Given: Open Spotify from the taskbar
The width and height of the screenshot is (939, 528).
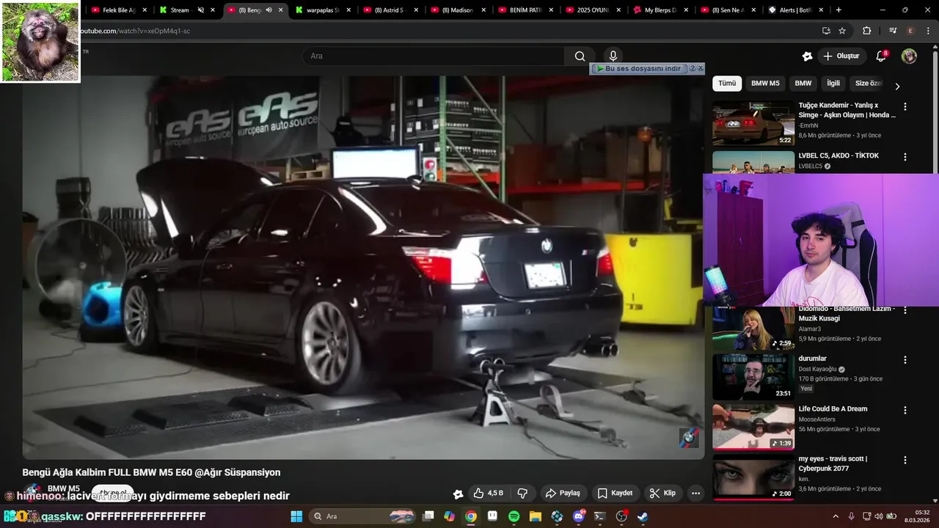Looking at the screenshot, I should 514,516.
